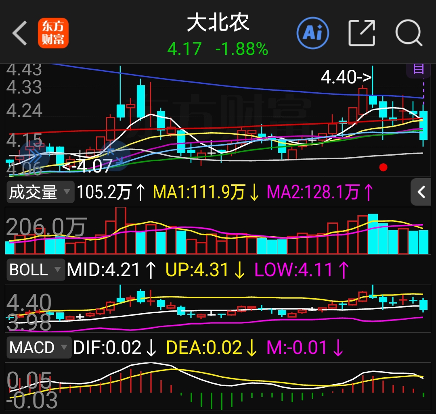This screenshot has width=436, height=414.
Task: Go back with the left arrow
Action: (20, 33)
